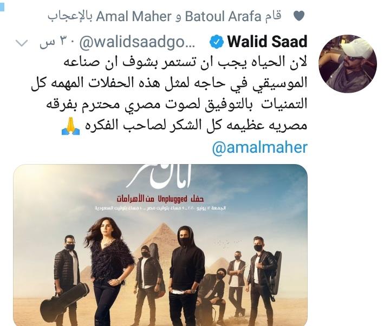Open the tweet timestamp ٣٠ س
The image size is (390, 326).
coord(57,42)
